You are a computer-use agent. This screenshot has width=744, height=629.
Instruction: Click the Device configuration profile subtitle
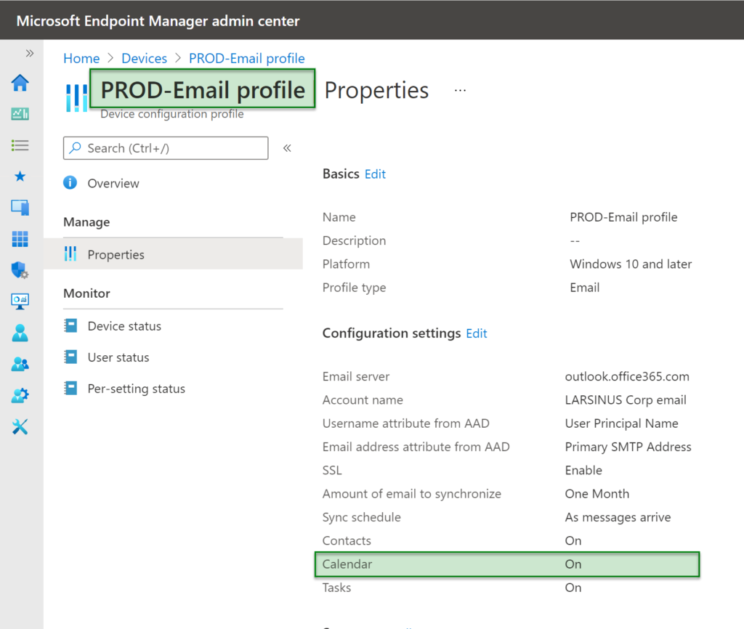point(171,114)
